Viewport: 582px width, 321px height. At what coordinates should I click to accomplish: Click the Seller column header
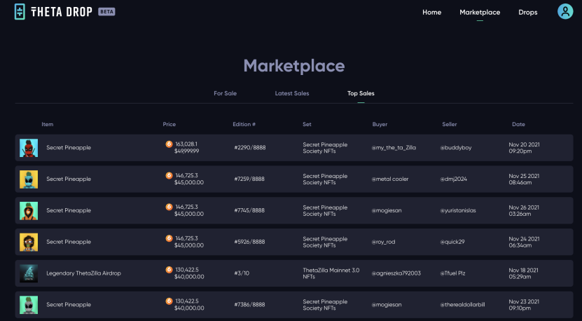(x=449, y=124)
